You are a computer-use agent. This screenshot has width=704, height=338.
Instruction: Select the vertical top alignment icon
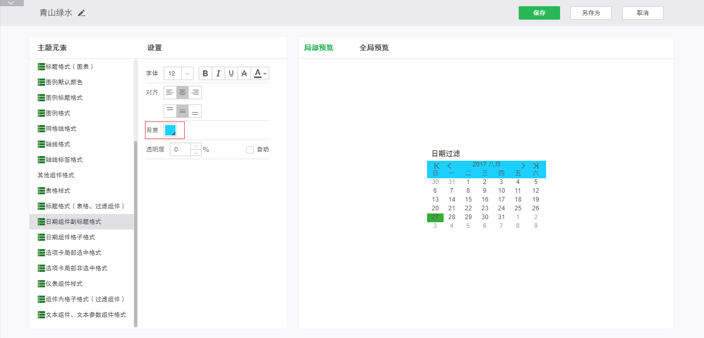[x=170, y=111]
